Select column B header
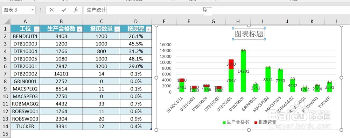The image size is (350, 138). pos(61,21)
